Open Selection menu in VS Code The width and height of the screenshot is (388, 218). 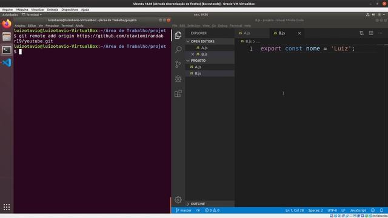click(193, 25)
